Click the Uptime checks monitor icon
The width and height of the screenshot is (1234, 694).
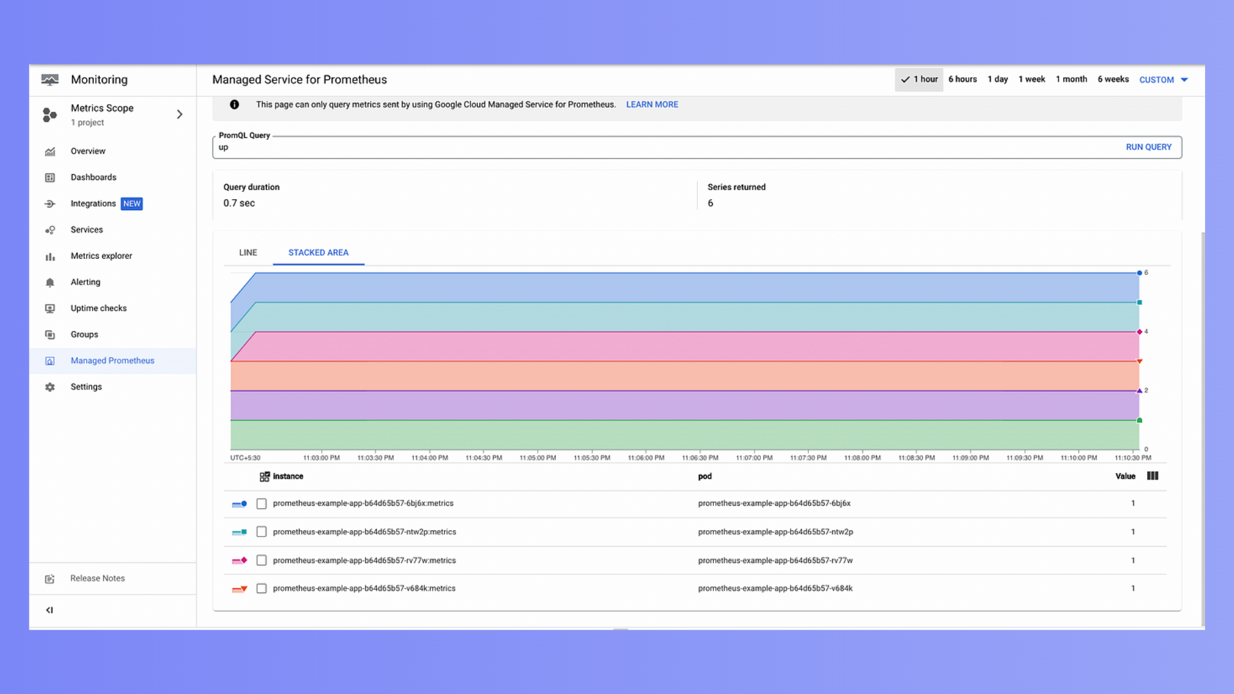tap(50, 308)
